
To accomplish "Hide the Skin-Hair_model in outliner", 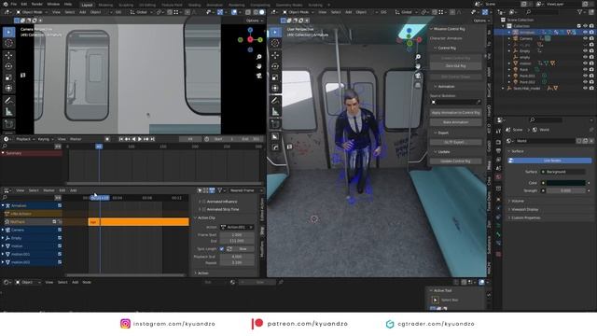I will point(585,88).
